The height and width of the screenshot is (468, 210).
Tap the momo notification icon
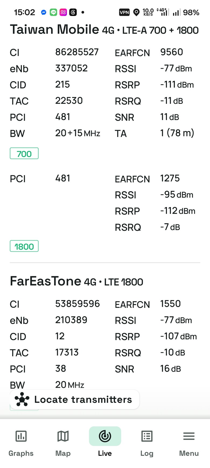(63, 12)
